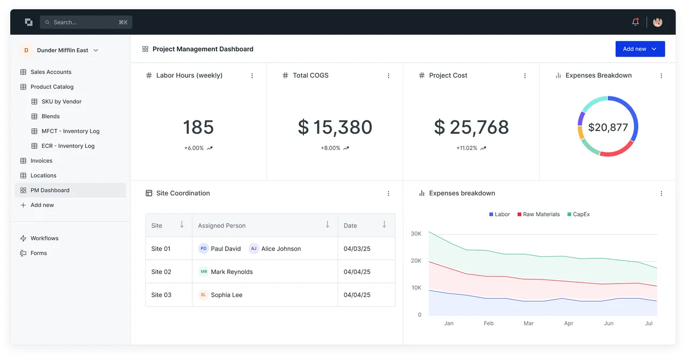This screenshot has height=358, width=686.
Task: Open the app logo in top bar
Action: pyautogui.click(x=28, y=22)
